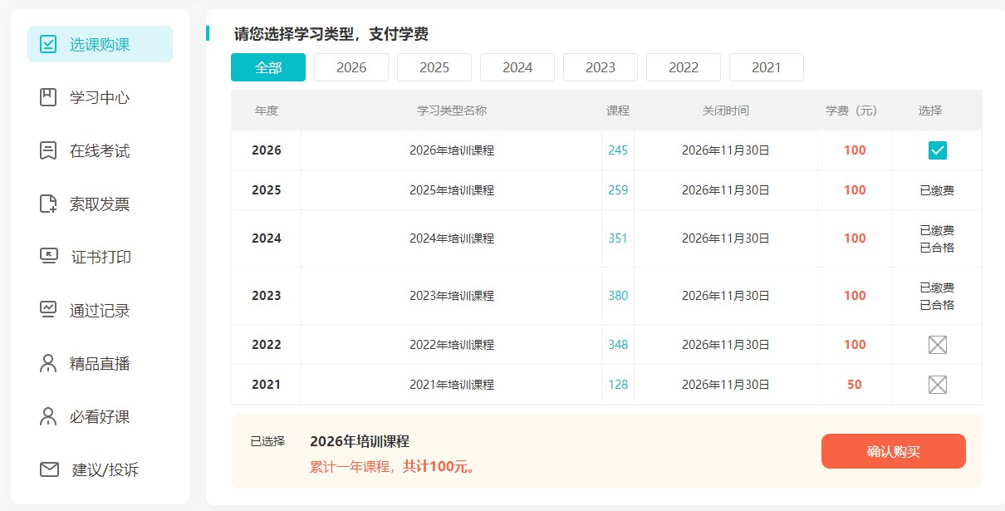Click the 索取发票 document icon
Image resolution: width=1005 pixels, height=511 pixels.
[49, 204]
